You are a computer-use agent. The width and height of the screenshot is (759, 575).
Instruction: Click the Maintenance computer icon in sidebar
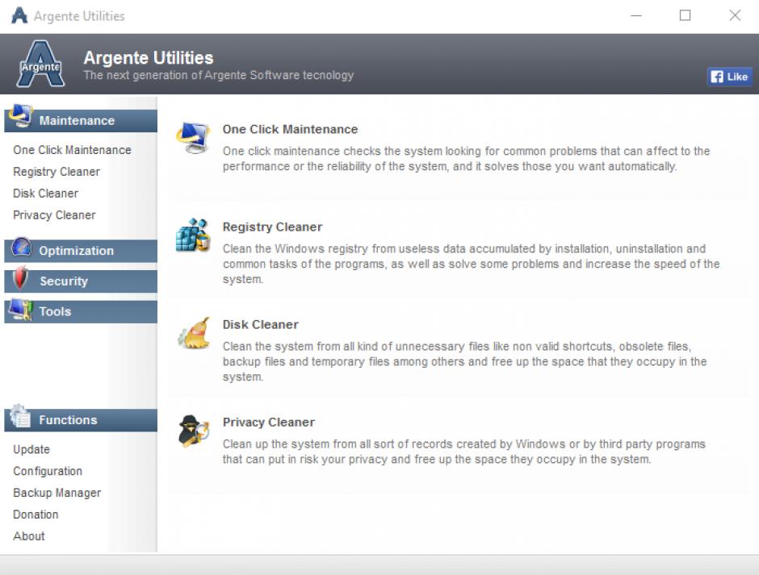[x=21, y=116]
